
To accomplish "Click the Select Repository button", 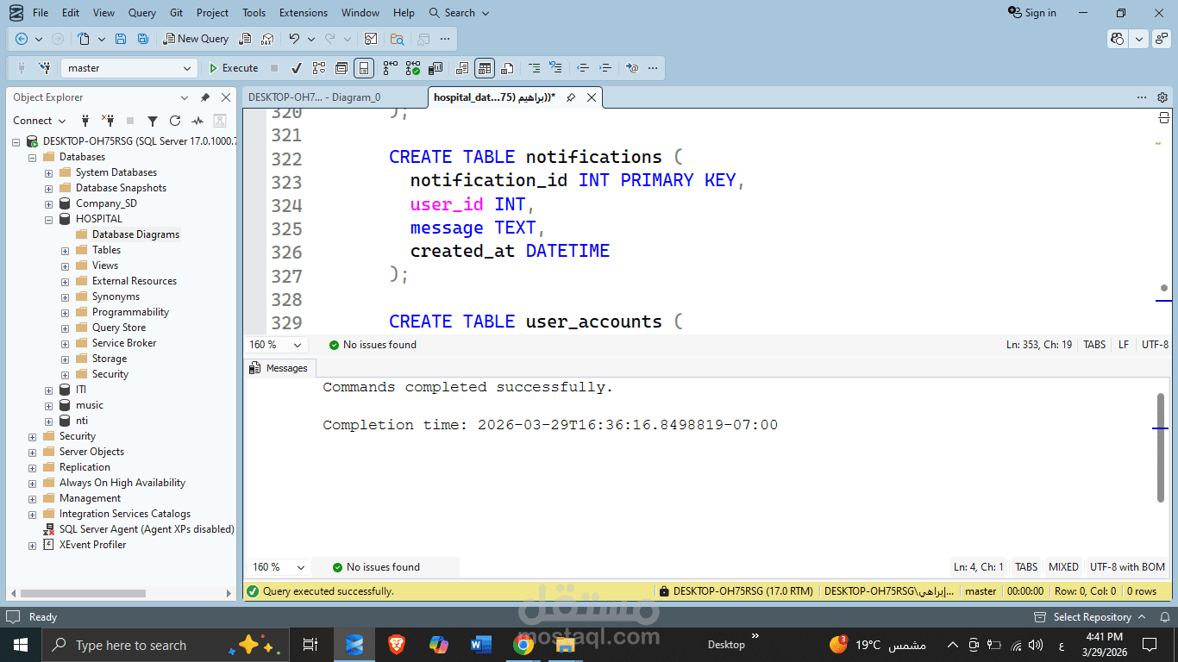I will [x=1092, y=617].
